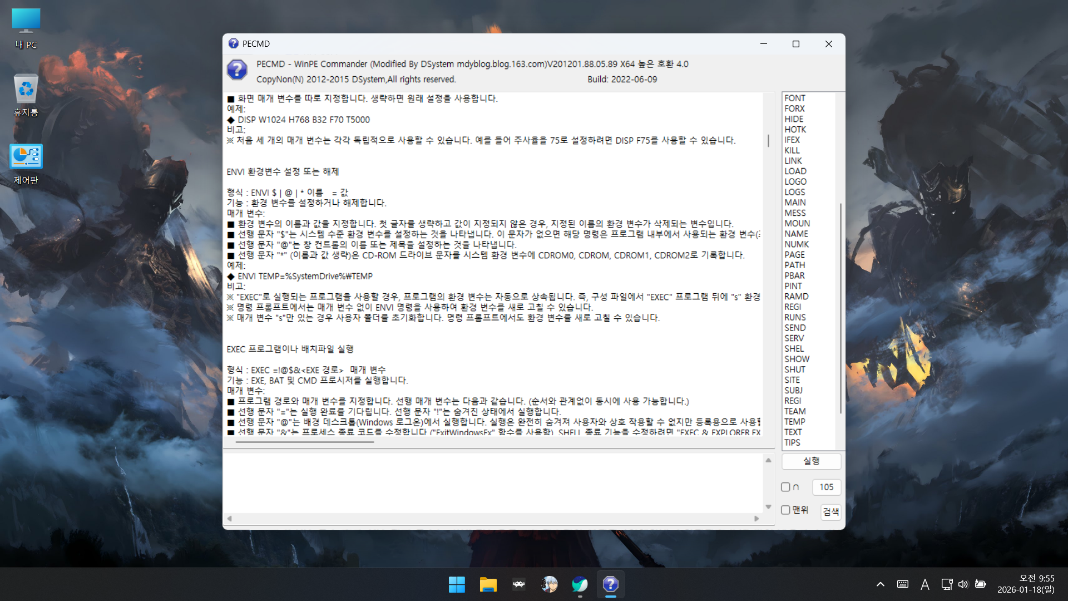Check the 맨위 checkbox
Screen dimensions: 1068x601
[785, 510]
